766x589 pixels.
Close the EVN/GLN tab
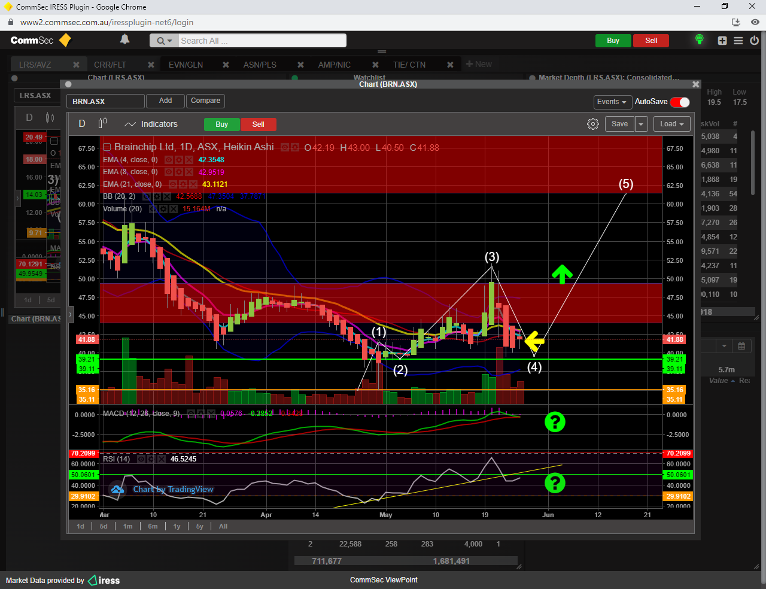(x=226, y=65)
